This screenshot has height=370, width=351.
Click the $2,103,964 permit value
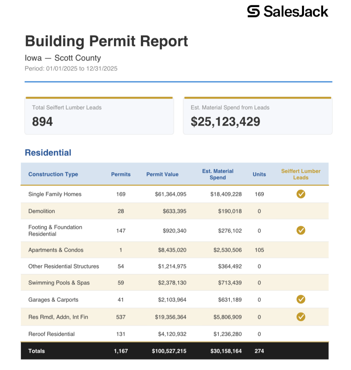172,299
